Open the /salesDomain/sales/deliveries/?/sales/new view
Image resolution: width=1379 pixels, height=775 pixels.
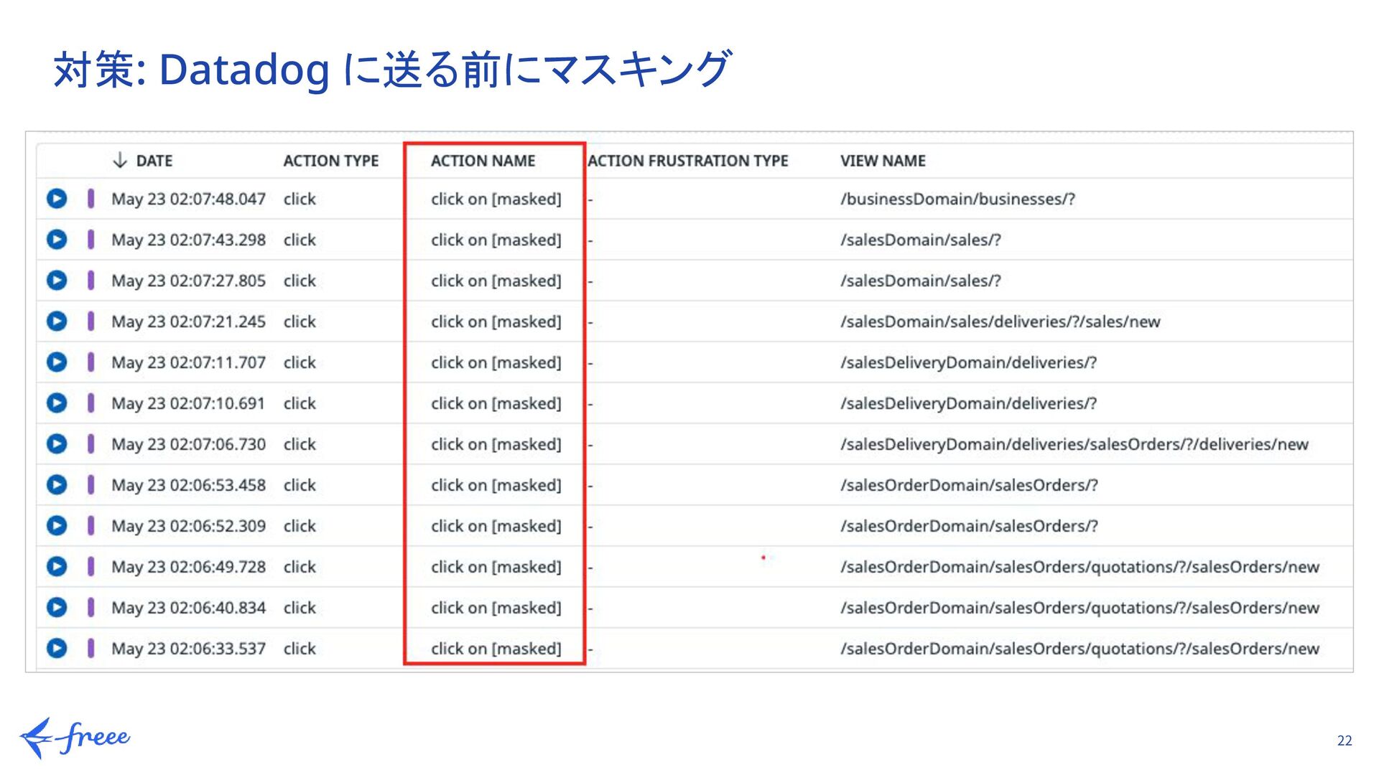[1000, 321]
